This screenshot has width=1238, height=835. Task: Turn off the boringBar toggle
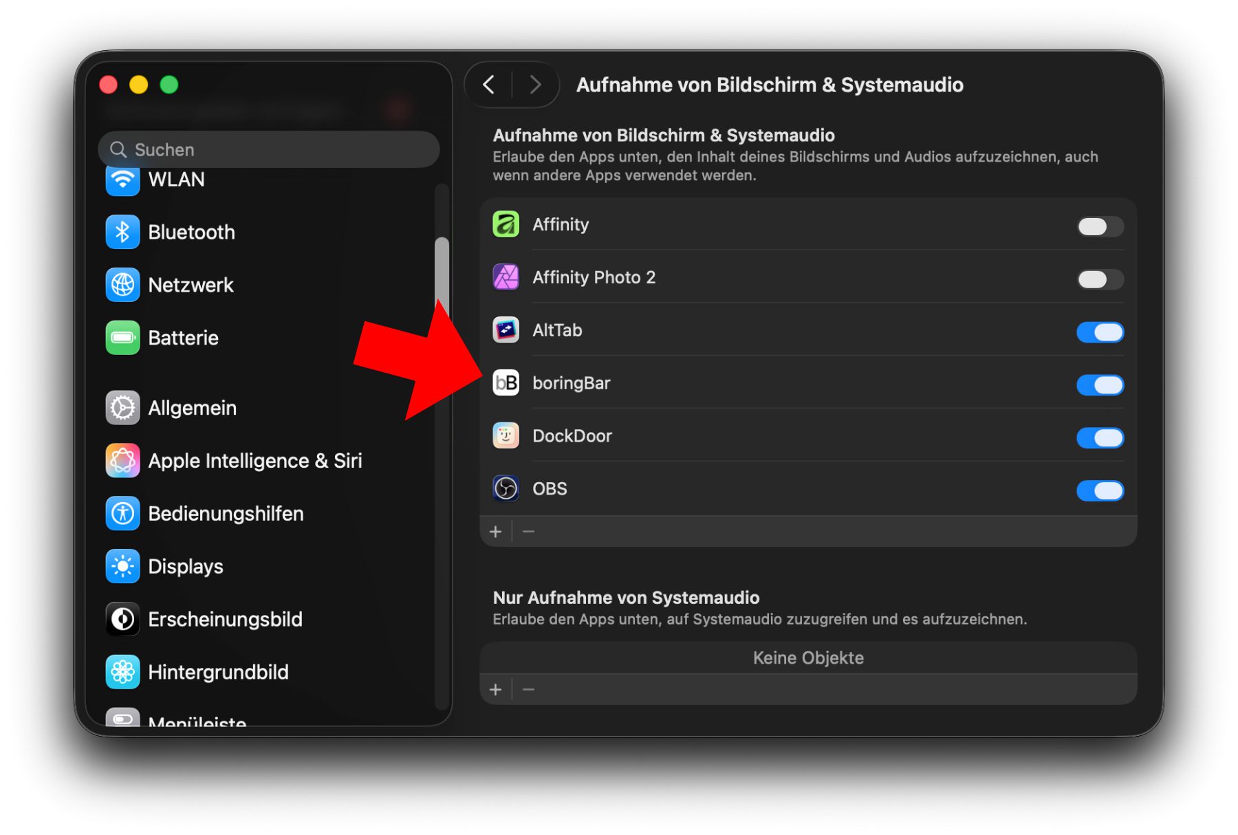[1100, 385]
